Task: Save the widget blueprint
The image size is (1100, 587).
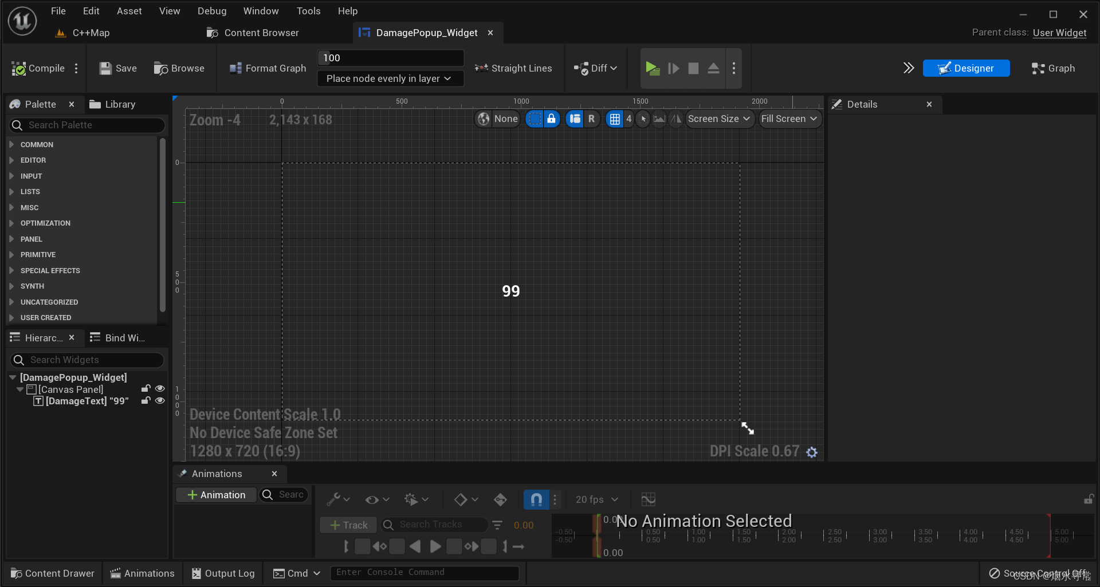Action: (117, 68)
